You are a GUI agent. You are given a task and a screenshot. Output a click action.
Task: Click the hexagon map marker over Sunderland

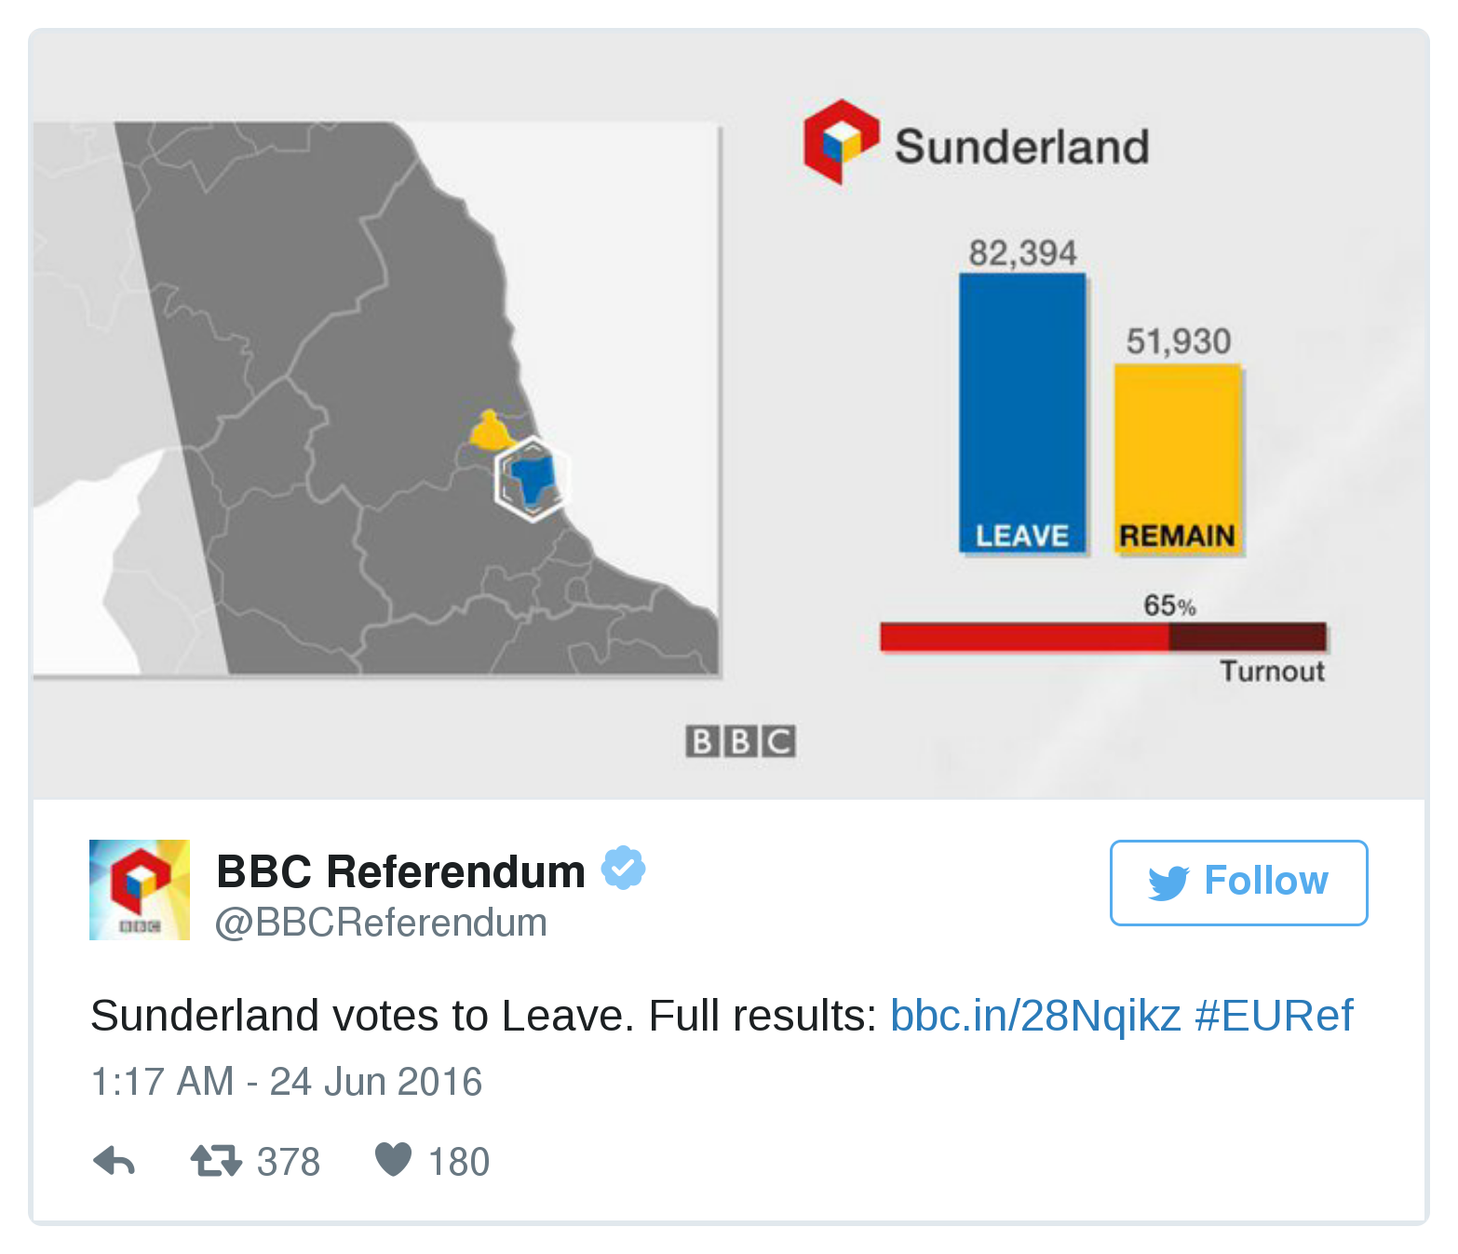(532, 479)
